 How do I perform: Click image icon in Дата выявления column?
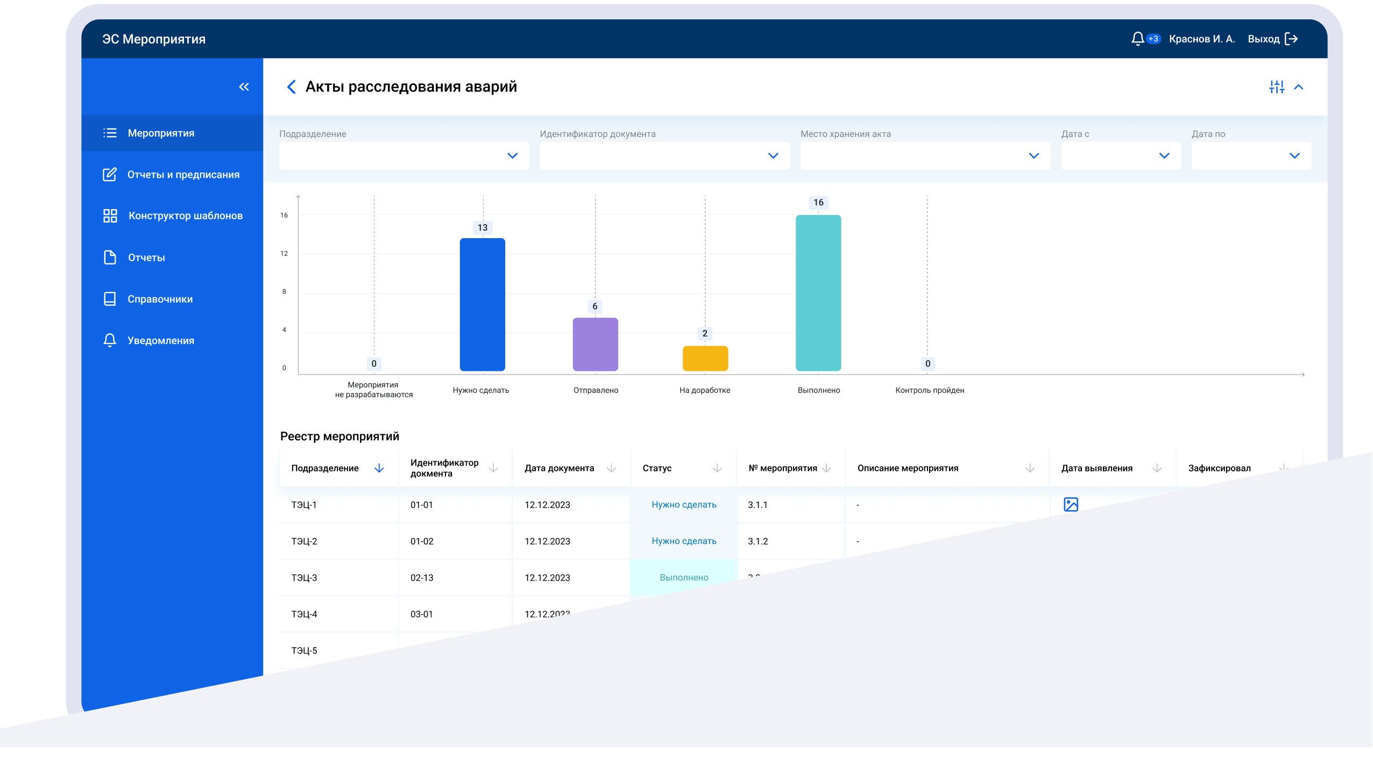pos(1071,504)
